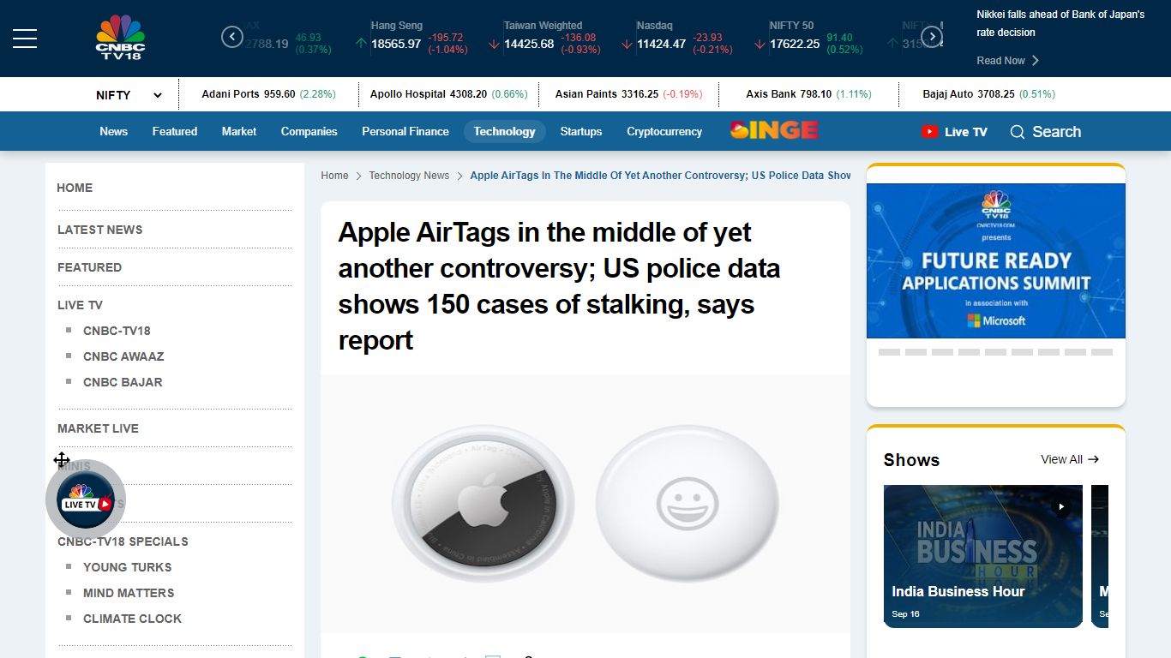Click MARKET LIVE in sidebar

[98, 428]
